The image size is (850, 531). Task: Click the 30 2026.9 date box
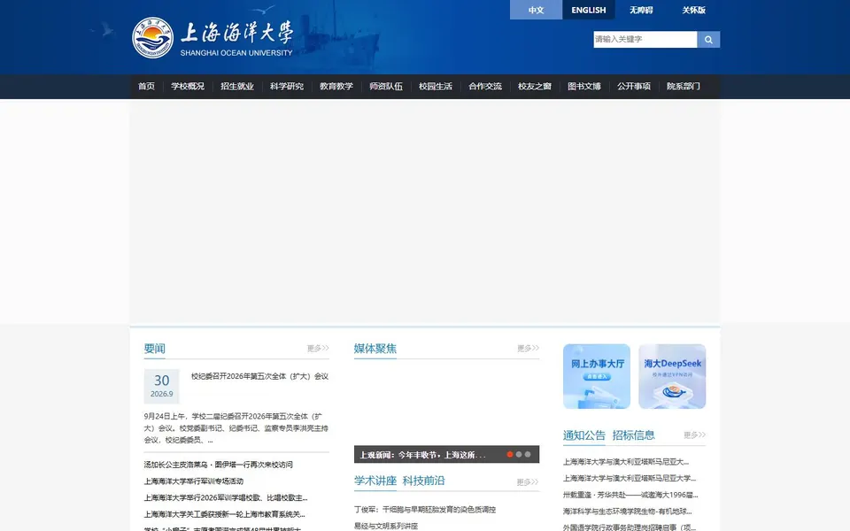point(161,387)
